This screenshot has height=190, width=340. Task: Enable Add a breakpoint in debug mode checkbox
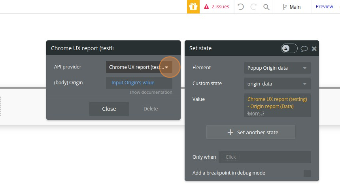[307, 173]
